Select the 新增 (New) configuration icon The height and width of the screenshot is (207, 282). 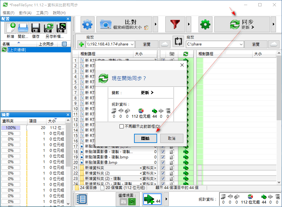tap(10, 28)
